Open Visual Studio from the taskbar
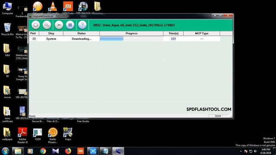The height and width of the screenshot is (155, 276). (x=56, y=151)
